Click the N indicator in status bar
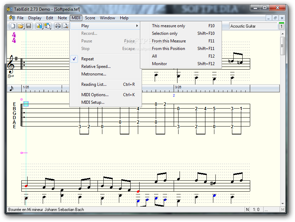The height and width of the screenshot is (222, 295). 247,210
